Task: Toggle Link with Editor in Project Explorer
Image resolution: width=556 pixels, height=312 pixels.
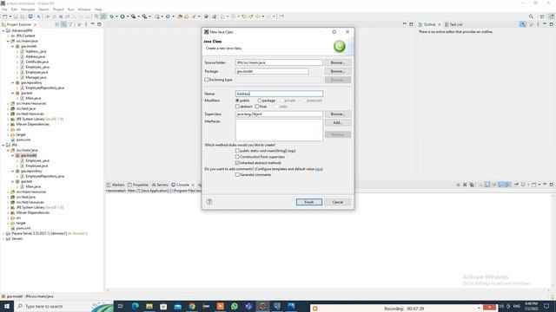Action: [x=63, y=24]
